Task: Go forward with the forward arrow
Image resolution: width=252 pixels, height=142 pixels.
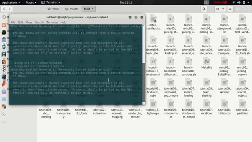Action: 9,9
